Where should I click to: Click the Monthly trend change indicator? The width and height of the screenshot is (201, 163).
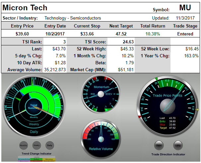tap(24, 145)
